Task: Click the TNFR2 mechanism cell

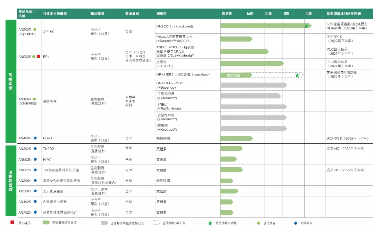Action: pos(48,149)
